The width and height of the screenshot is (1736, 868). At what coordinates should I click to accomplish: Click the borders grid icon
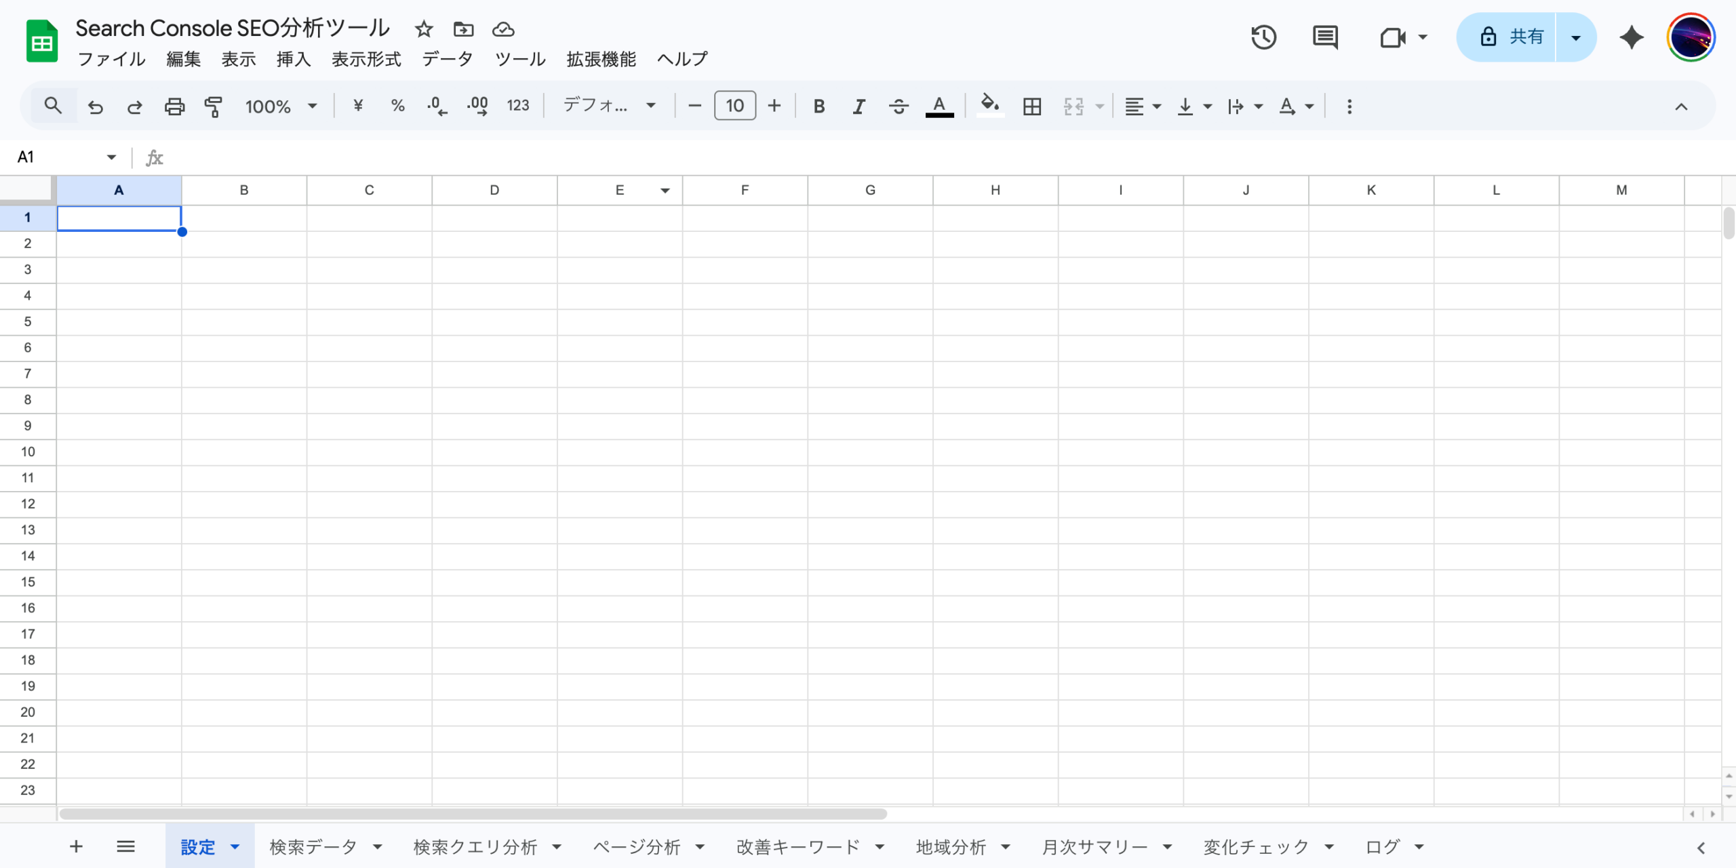[1031, 106]
